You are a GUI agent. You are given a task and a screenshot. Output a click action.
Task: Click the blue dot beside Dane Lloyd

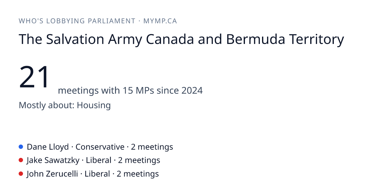(x=21, y=147)
